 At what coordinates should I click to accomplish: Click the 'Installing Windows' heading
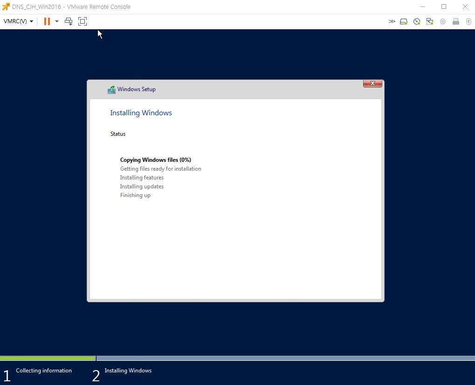(141, 113)
